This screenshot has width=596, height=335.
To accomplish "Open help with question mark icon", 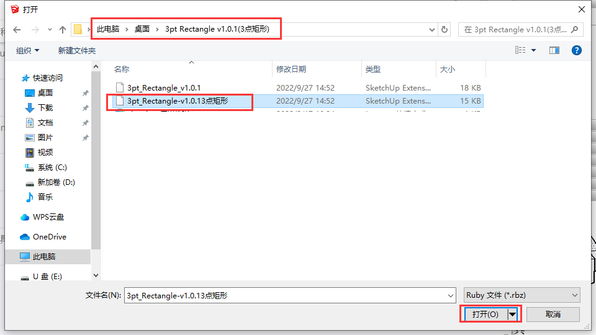I will pos(577,50).
